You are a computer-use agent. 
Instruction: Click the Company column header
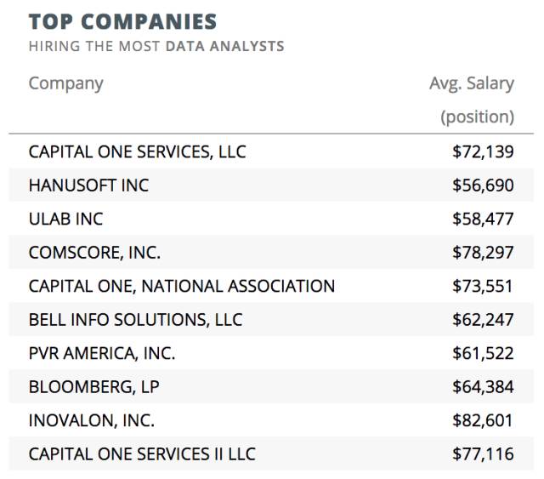(x=65, y=83)
